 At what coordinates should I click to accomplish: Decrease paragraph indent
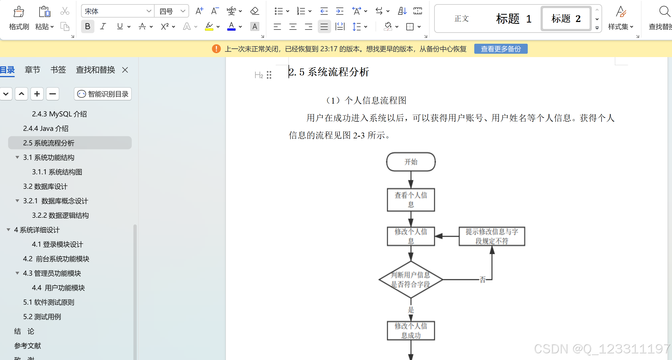point(324,11)
